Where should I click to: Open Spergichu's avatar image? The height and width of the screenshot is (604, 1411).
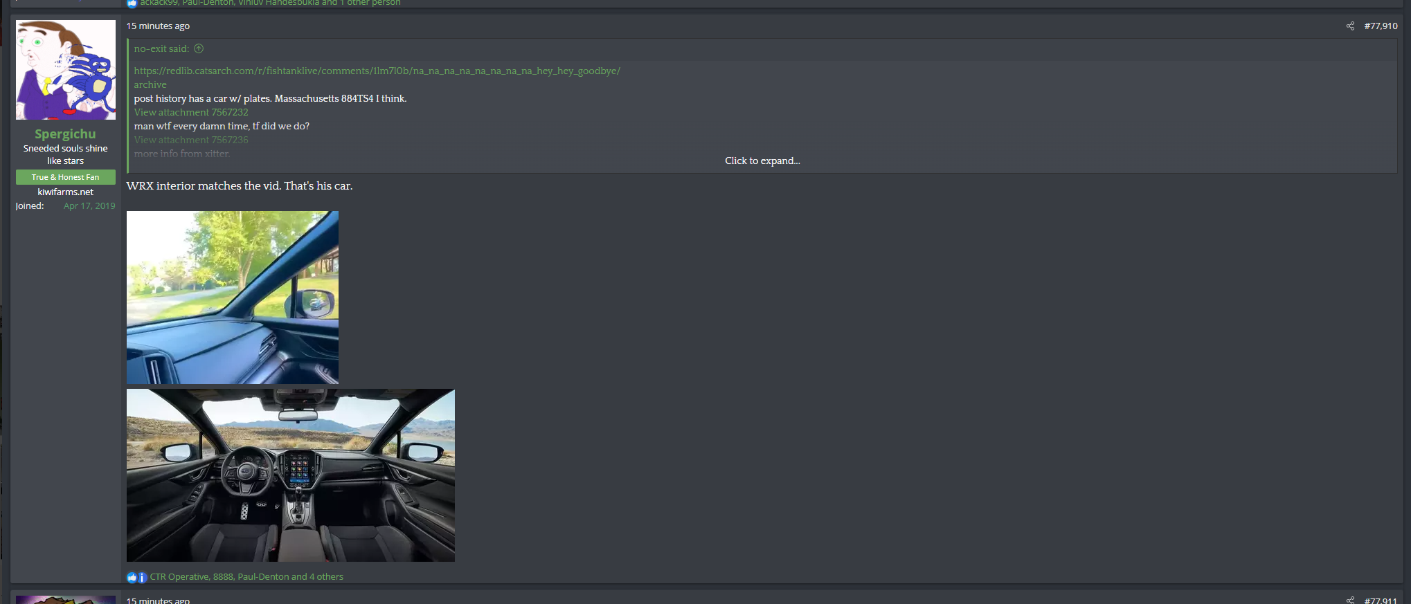click(x=66, y=70)
